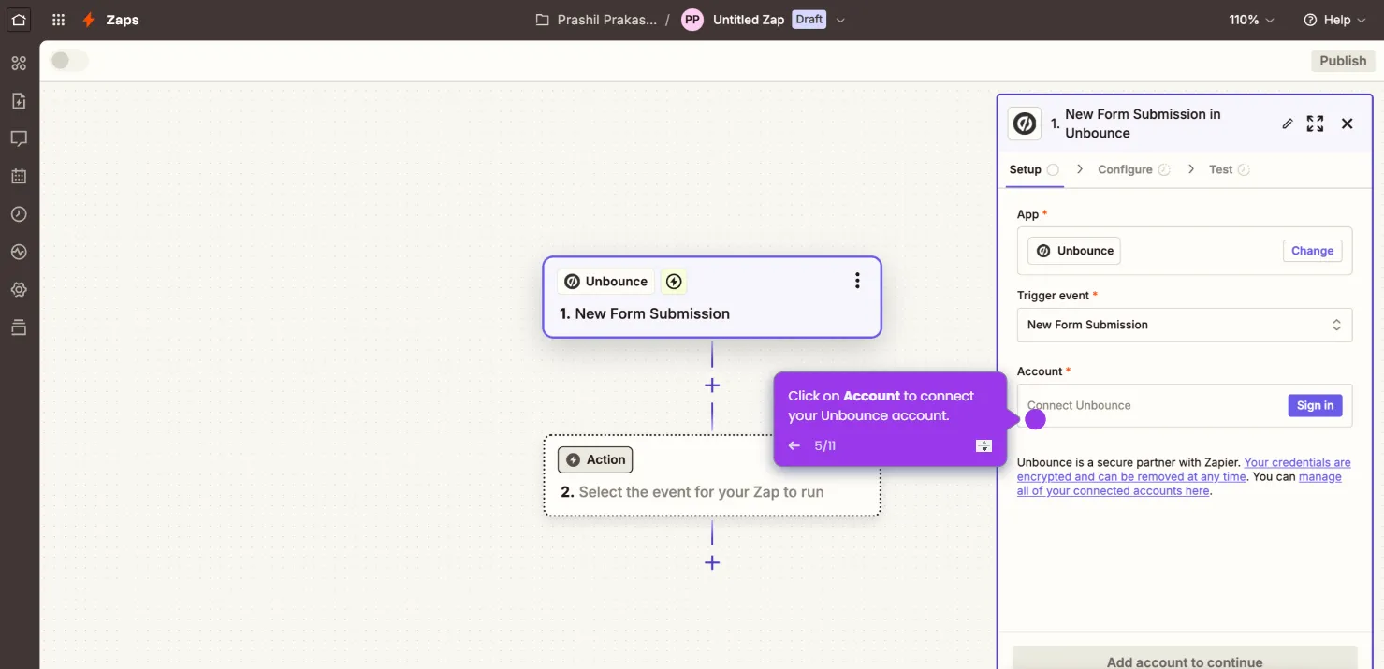Click the Zaps lightning bolt logo
The height and width of the screenshot is (669, 1384).
(89, 20)
